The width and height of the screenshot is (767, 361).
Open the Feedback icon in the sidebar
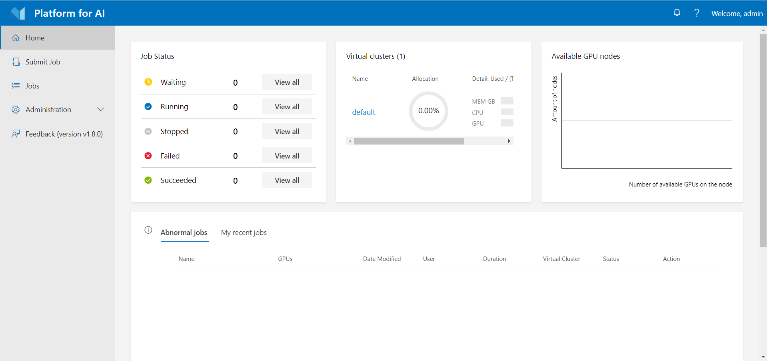16,134
